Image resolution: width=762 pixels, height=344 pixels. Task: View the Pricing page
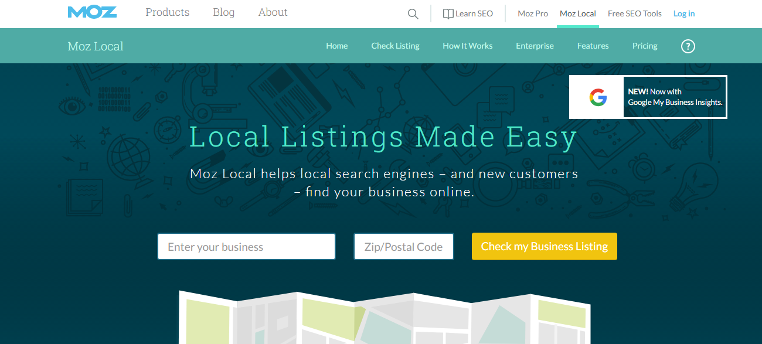[645, 46]
